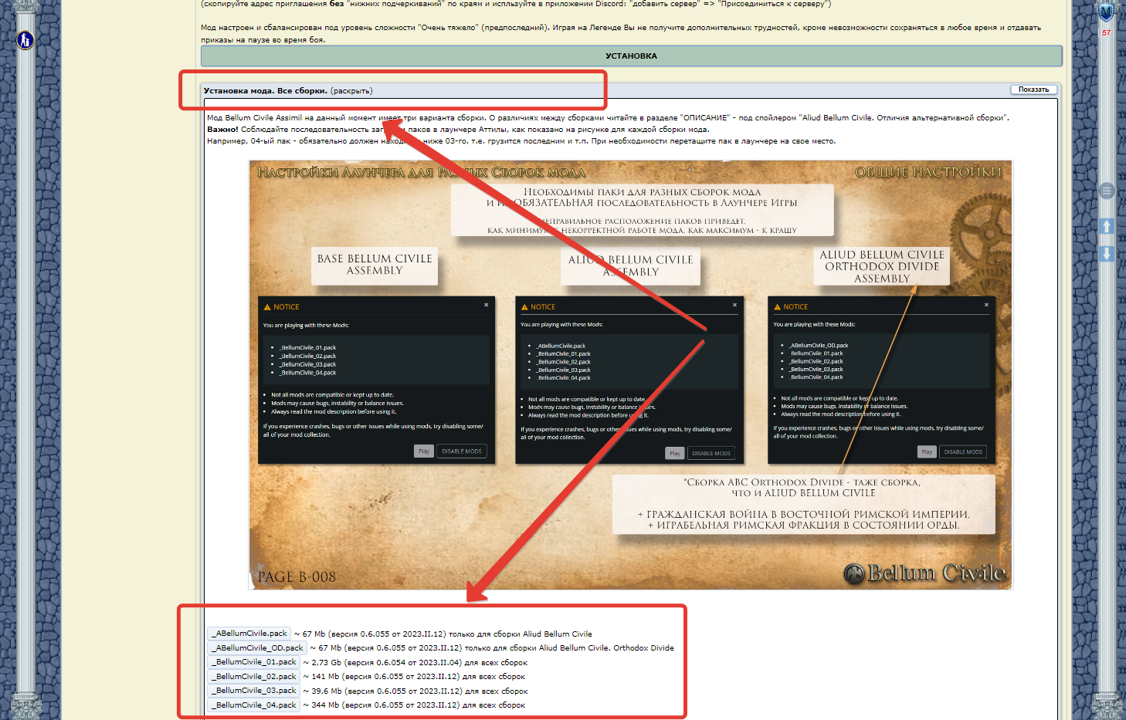
Task: Click the blue circular figure icon on left column
Action: [x=25, y=39]
